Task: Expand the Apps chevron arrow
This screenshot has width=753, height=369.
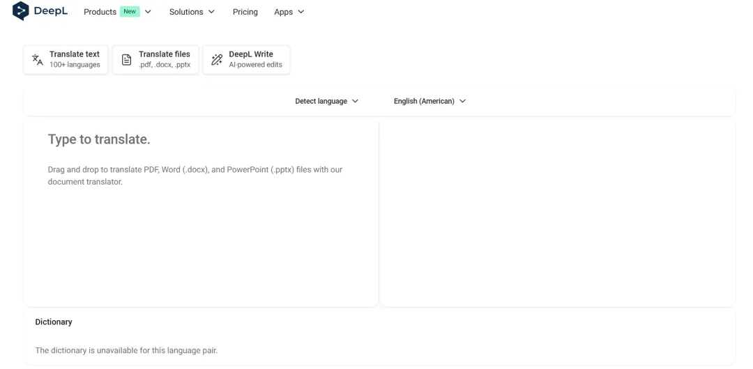Action: [301, 12]
